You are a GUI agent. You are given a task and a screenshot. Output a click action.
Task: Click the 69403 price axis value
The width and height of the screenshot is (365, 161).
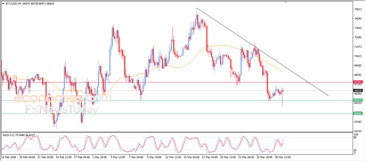coord(358,66)
